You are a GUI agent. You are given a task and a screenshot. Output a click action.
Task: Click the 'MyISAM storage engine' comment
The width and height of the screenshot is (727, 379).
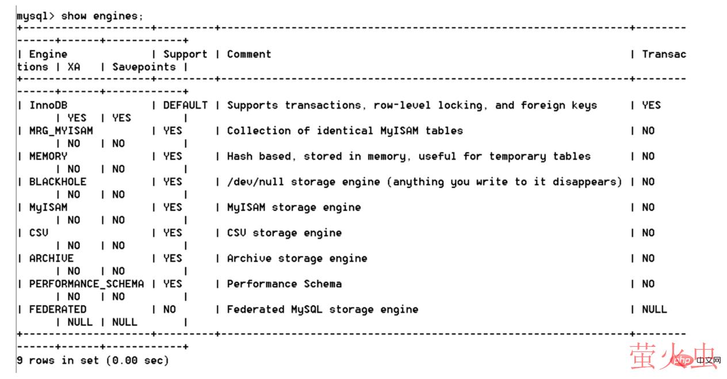[293, 207]
